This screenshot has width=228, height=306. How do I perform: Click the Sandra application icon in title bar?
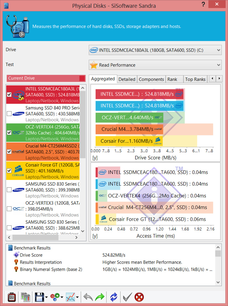coord(6,5)
